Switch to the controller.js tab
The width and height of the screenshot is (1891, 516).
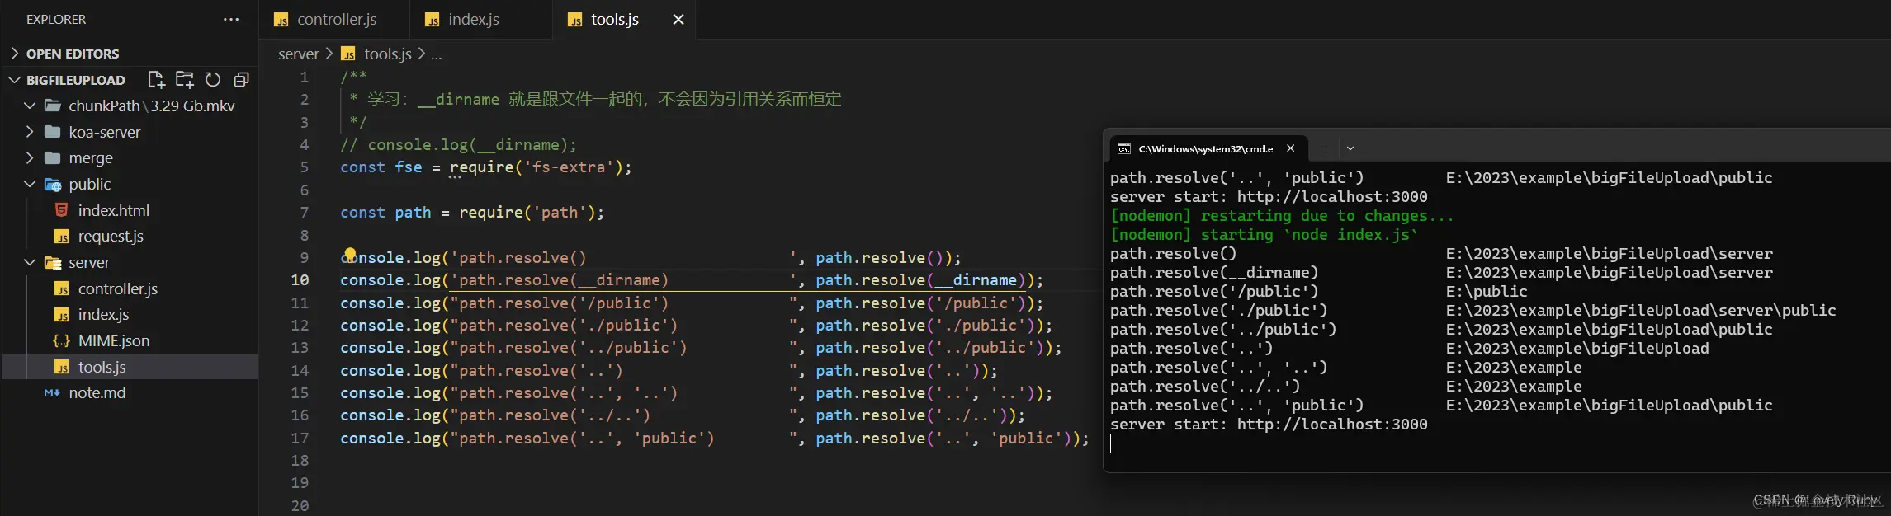coord(336,19)
